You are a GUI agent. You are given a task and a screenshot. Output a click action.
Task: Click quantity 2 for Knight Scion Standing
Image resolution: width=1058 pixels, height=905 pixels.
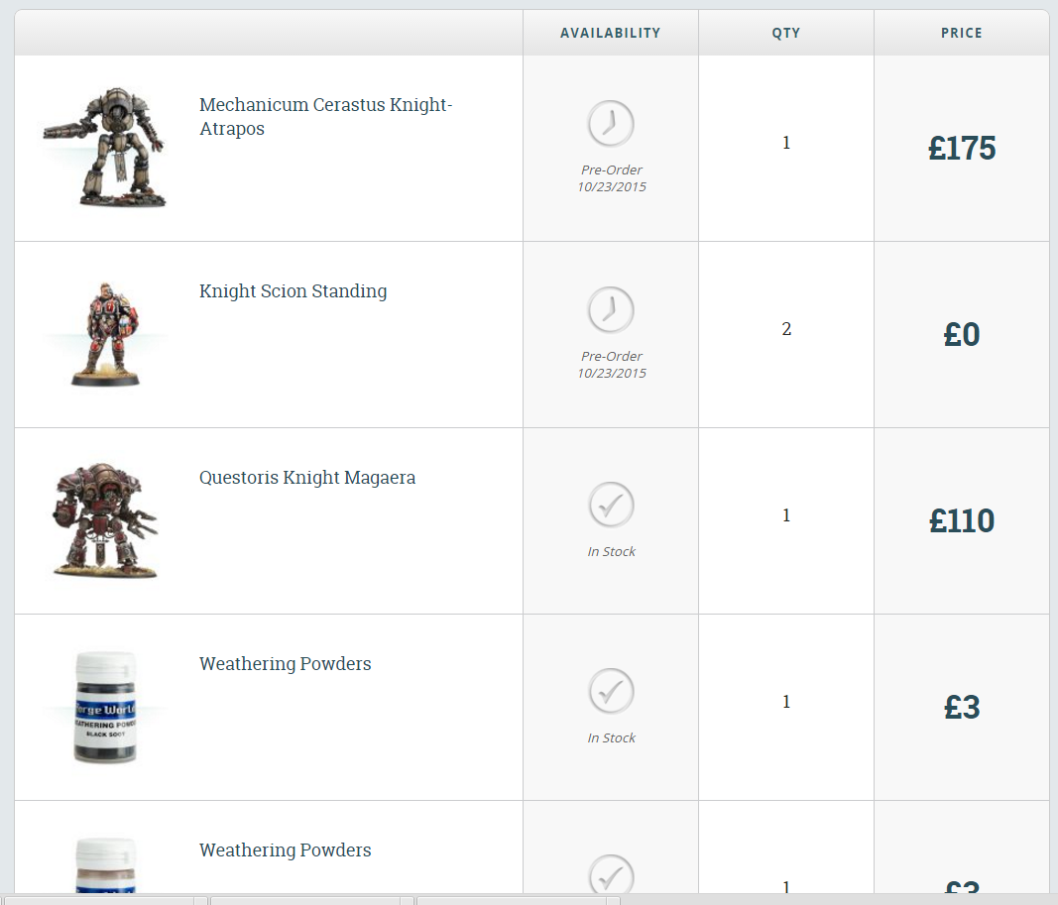[x=786, y=329]
